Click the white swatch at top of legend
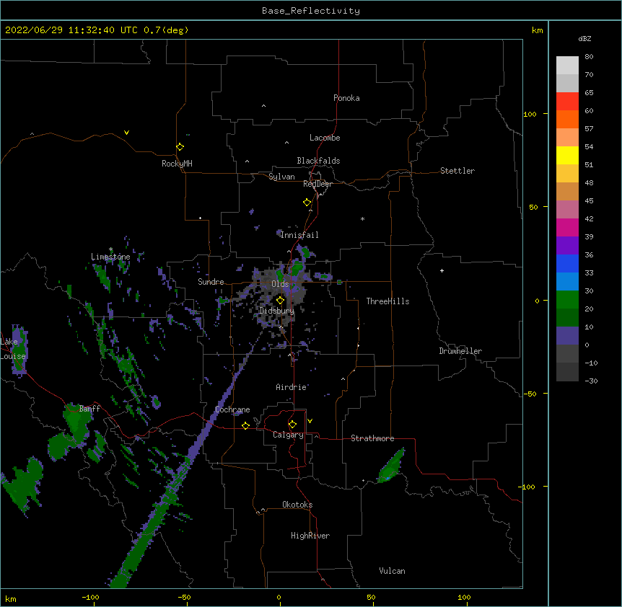Image resolution: width=622 pixels, height=607 pixels. tap(567, 66)
